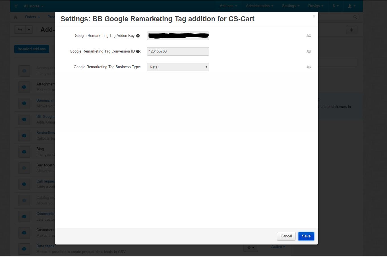The height and width of the screenshot is (257, 387).
Task: Click the vendors icon on Business Type row
Action: (x=309, y=67)
